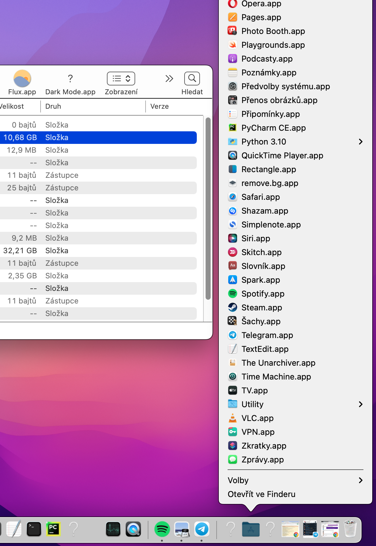Viewport: 376px width, 546px height.
Task: Show more toolbar items via double chevron
Action: (x=169, y=79)
